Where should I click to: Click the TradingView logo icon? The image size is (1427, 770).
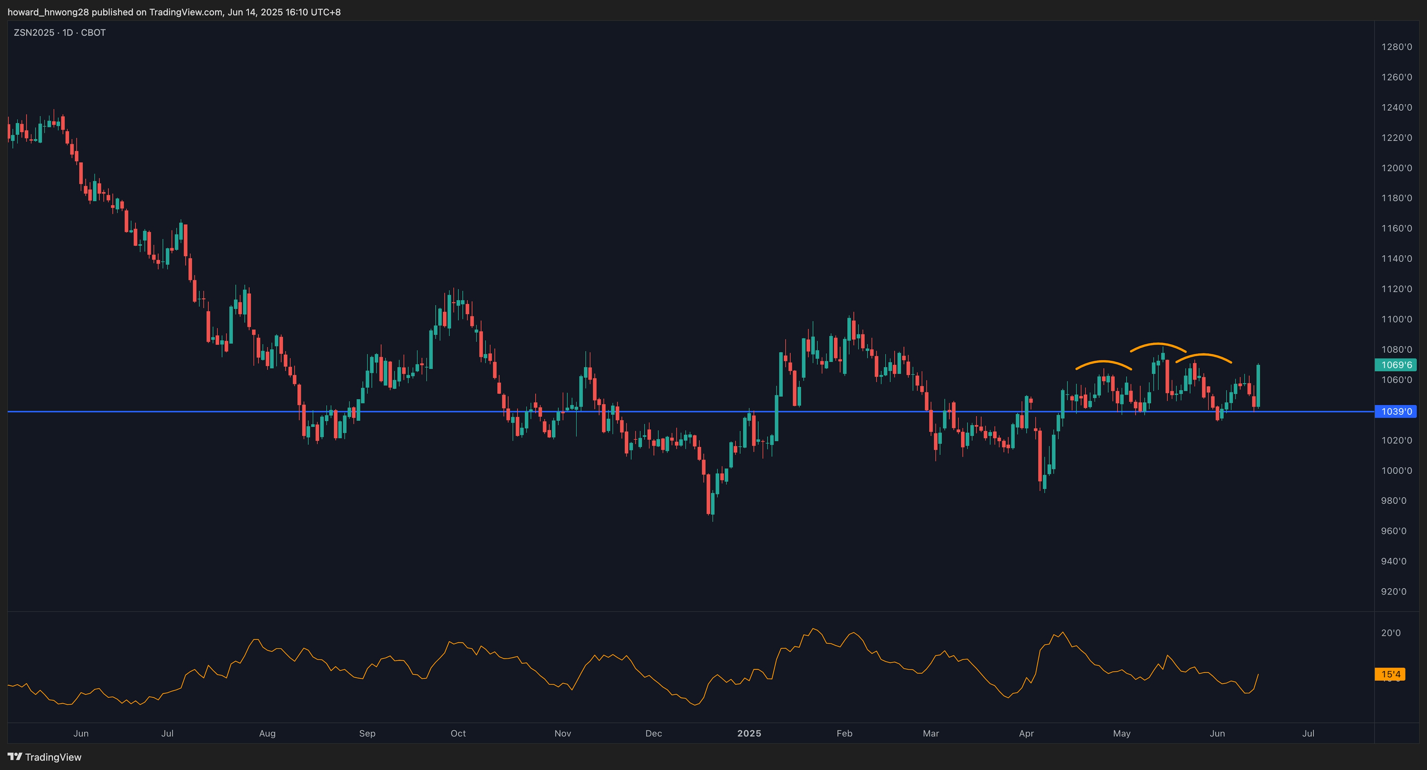point(15,757)
